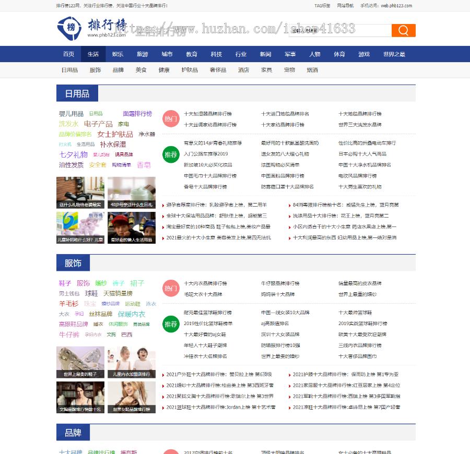Click the 推荐 badge in 服饰 section
The width and height of the screenshot is (470, 454).
click(x=171, y=324)
